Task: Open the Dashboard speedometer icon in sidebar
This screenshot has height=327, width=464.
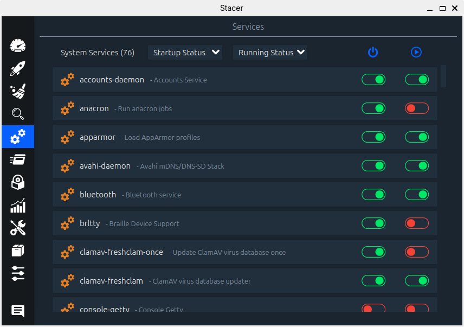Action: pos(18,46)
